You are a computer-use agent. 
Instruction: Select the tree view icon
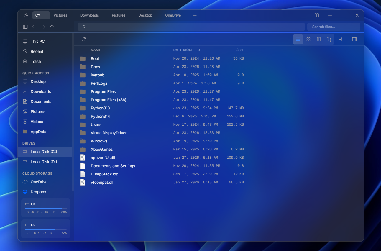coord(329,39)
